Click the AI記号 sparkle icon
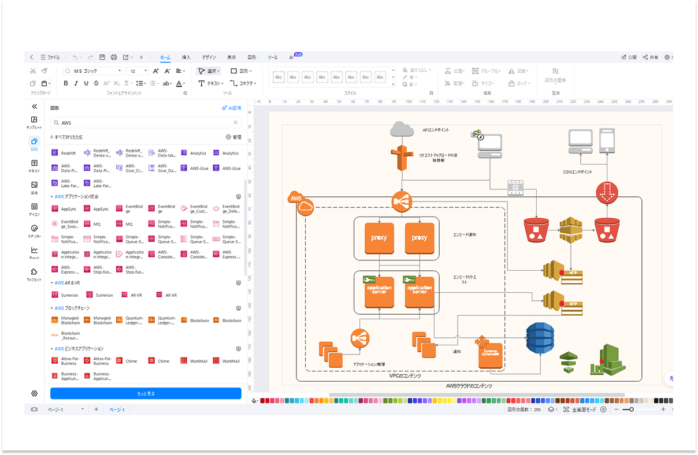The height and width of the screenshot is (455, 698). click(x=225, y=108)
